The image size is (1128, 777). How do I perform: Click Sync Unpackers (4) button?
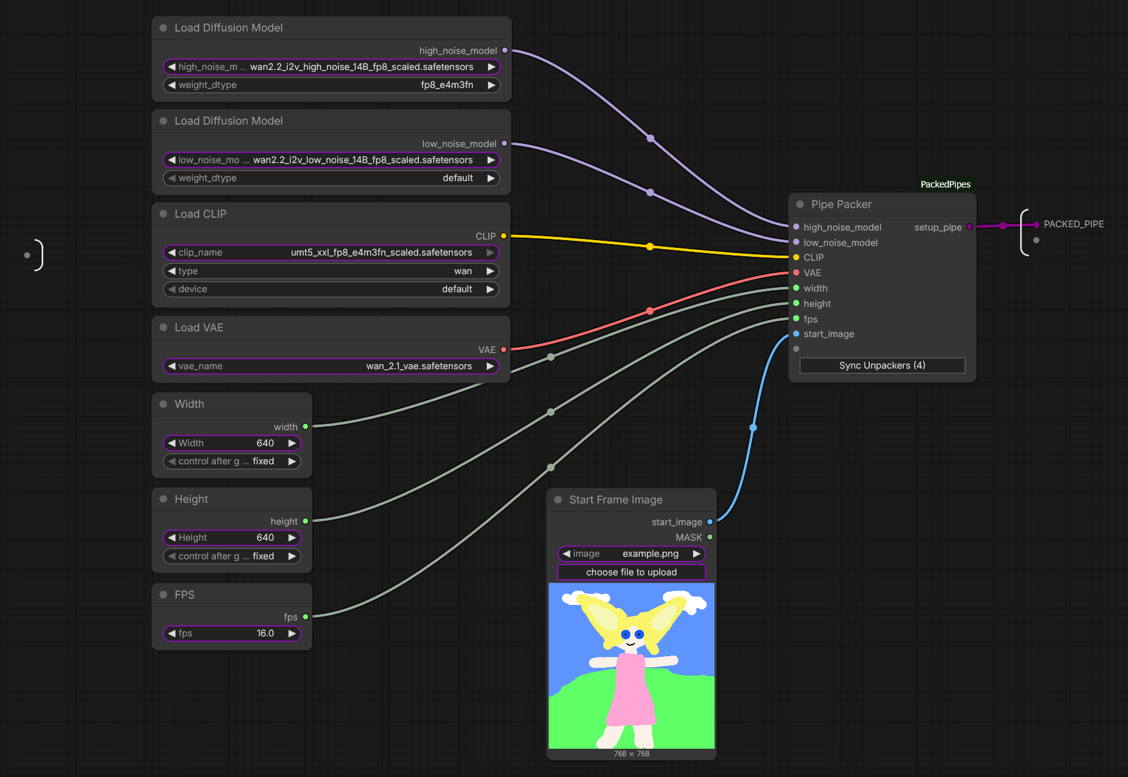click(x=882, y=365)
